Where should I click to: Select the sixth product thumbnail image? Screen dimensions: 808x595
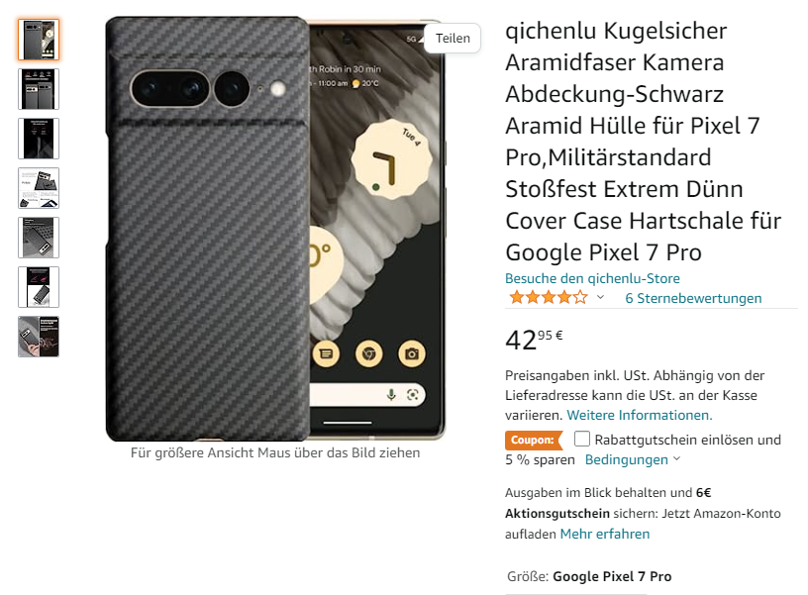[x=39, y=287]
